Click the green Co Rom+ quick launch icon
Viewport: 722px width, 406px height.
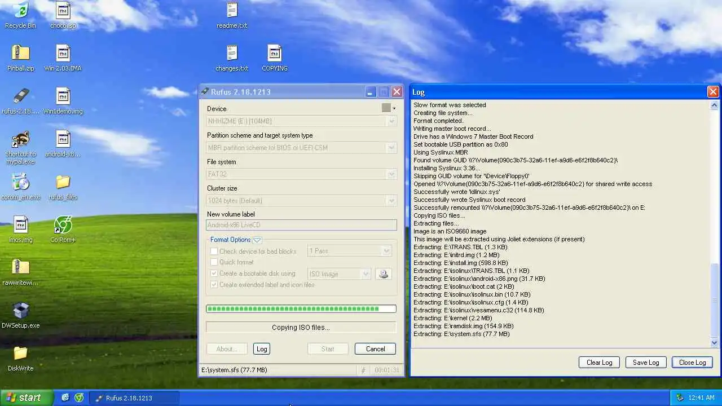pos(79,398)
